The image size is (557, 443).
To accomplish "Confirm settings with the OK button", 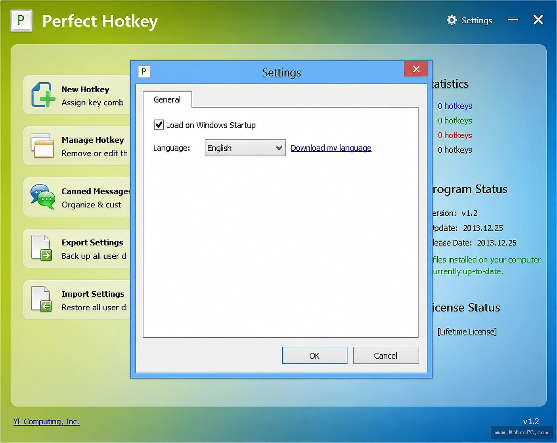I will coord(314,356).
